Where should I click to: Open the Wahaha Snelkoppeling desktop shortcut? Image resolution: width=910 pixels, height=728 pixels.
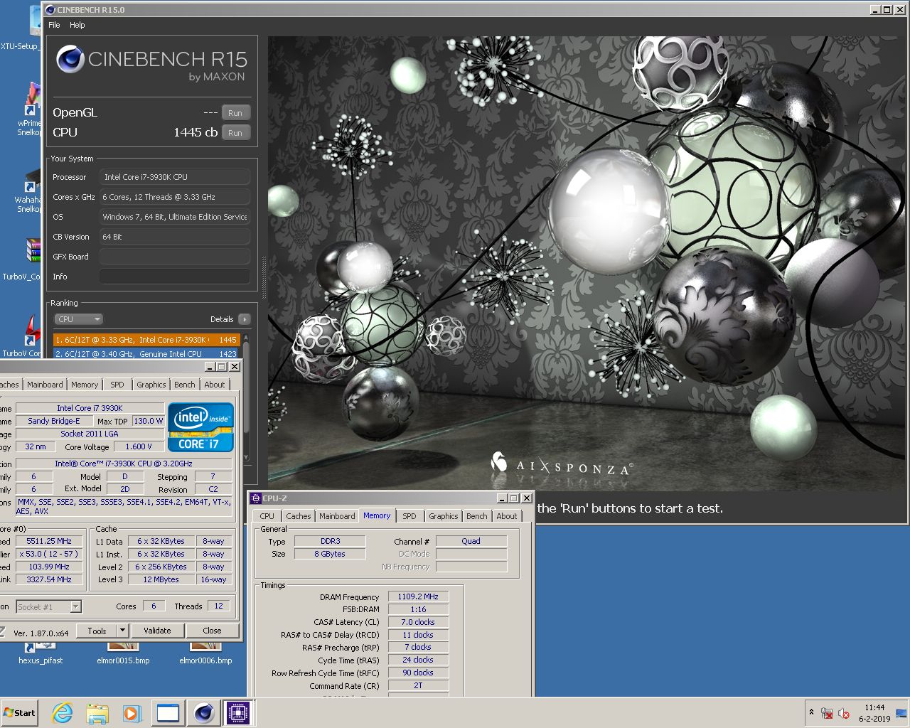tap(28, 188)
